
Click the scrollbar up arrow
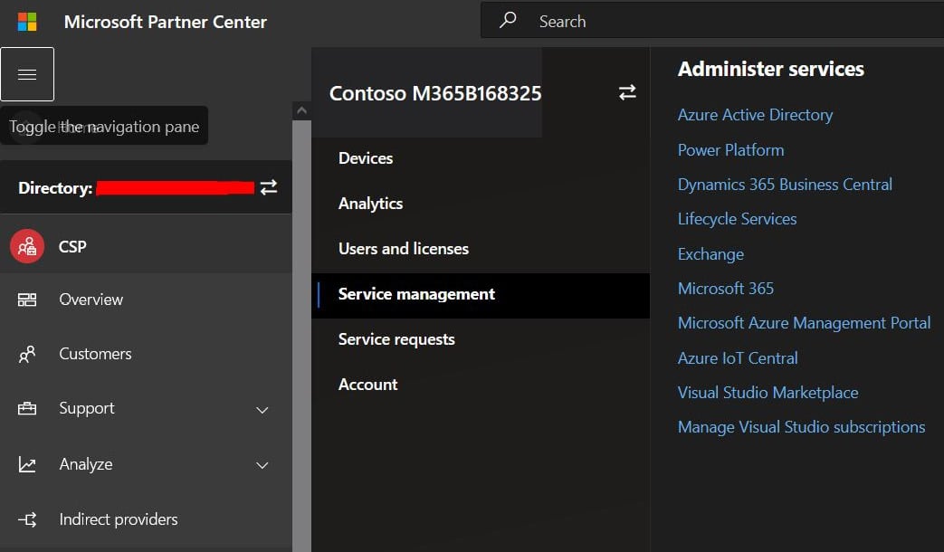click(301, 110)
